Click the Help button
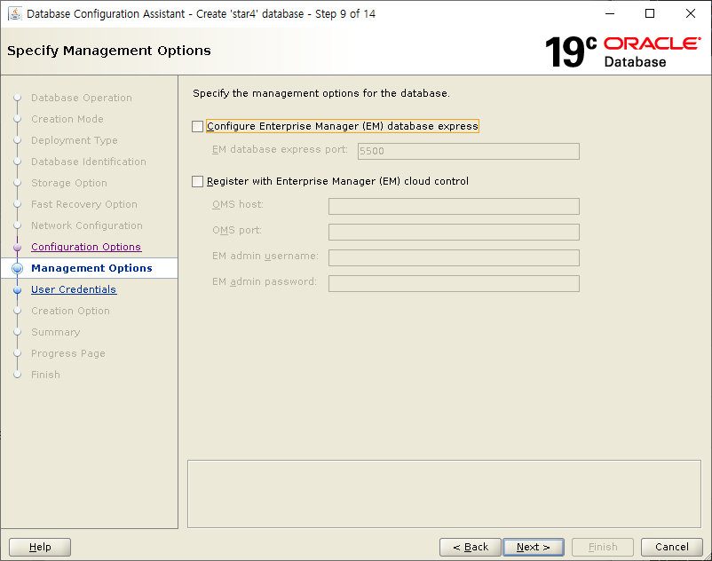 click(40, 547)
